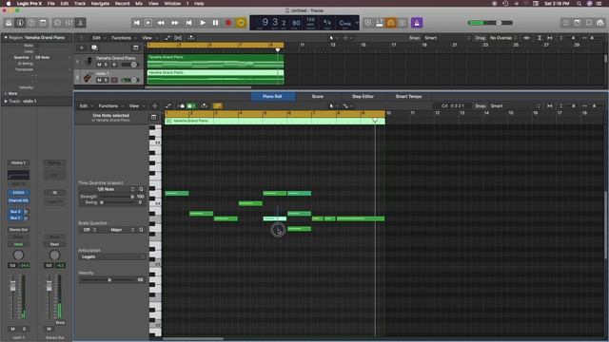The width and height of the screenshot is (609, 342).
Task: Select the Yamaha Grand Piano region on violin track
Action: pyautogui.click(x=216, y=77)
